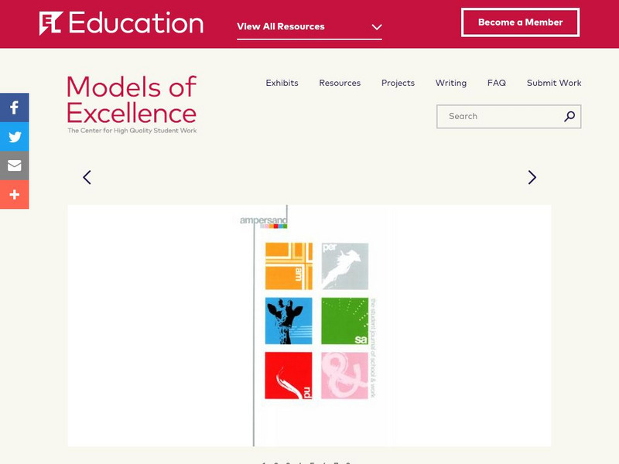The height and width of the screenshot is (464, 619).
Task: Open the Exhibits menu item
Action: click(x=282, y=83)
